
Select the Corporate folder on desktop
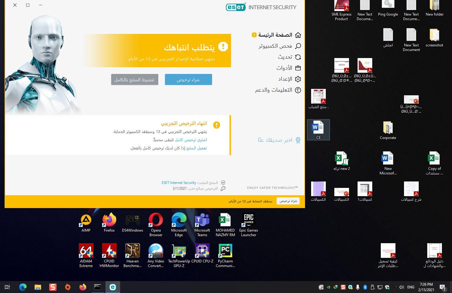388,130
